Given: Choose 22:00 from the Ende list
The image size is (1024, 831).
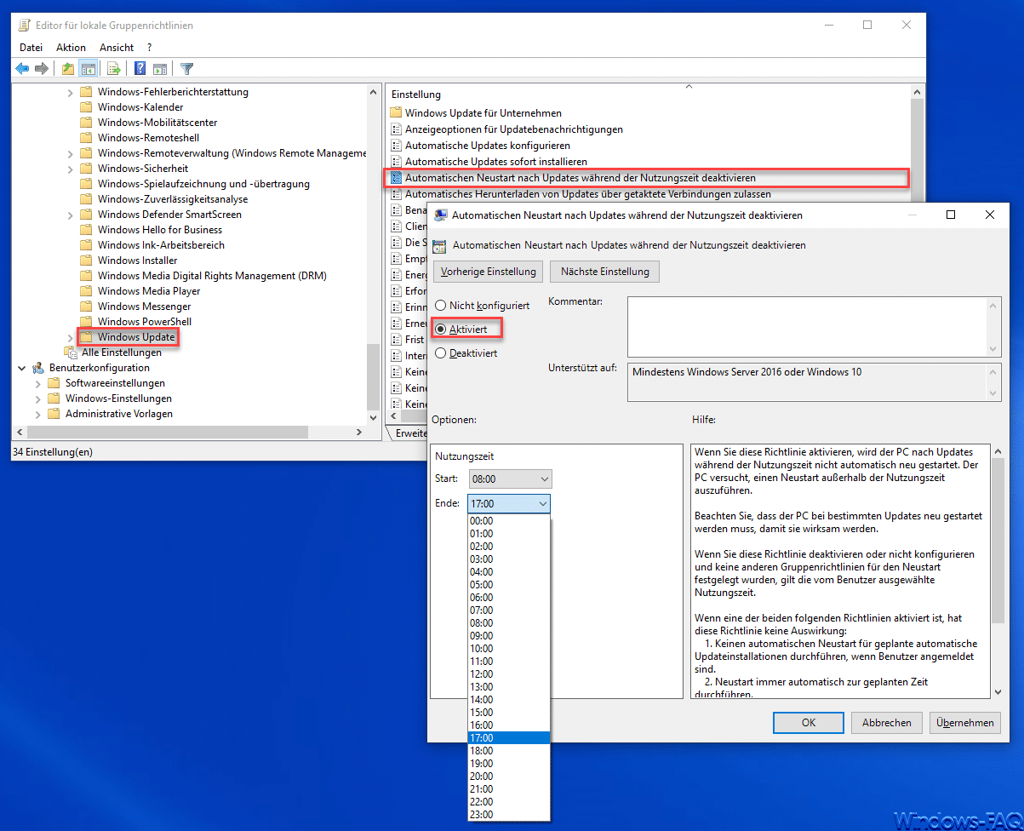Looking at the screenshot, I should pyautogui.click(x=509, y=802).
